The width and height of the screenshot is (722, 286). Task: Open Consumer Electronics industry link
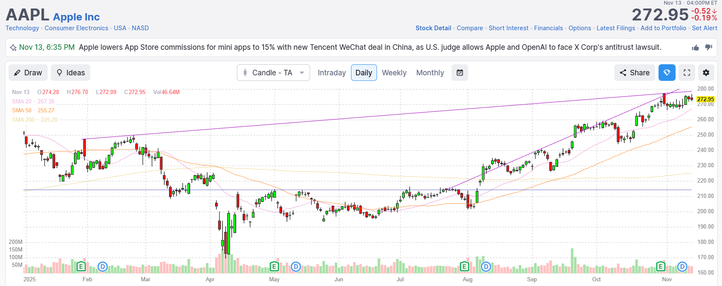tap(76, 28)
